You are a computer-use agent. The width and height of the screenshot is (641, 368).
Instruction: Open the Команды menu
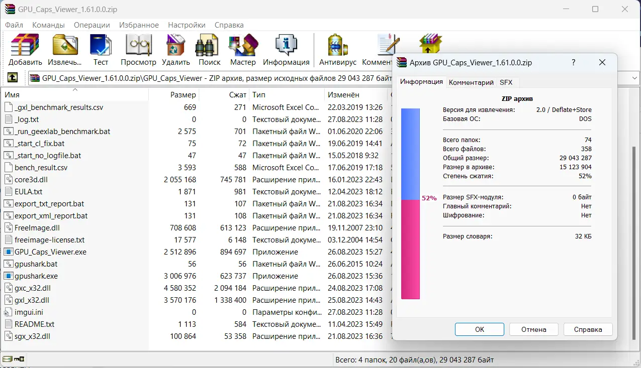48,25
